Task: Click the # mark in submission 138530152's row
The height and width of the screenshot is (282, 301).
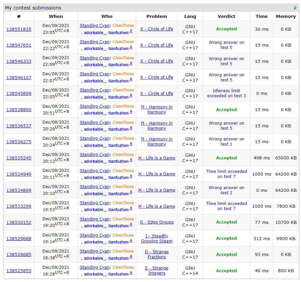Action: click(x=131, y=225)
